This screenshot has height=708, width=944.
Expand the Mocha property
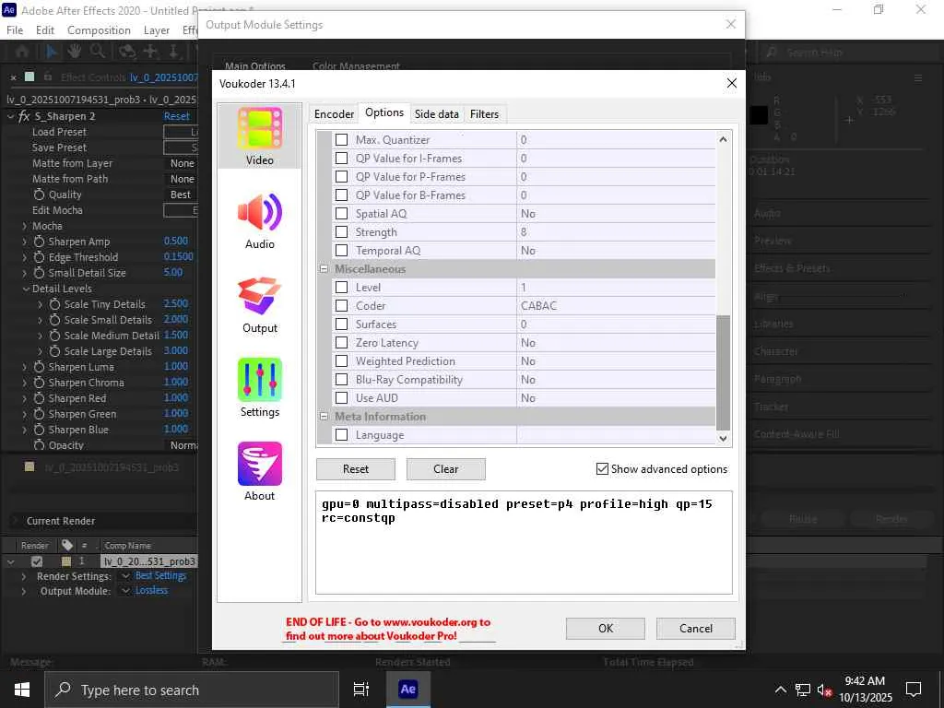[24, 227]
